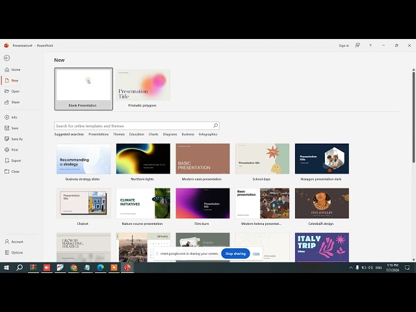Click Education suggested search
416x312 pixels.
coord(136,135)
